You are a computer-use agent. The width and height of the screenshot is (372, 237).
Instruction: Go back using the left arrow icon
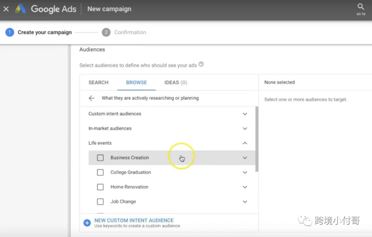pyautogui.click(x=92, y=98)
